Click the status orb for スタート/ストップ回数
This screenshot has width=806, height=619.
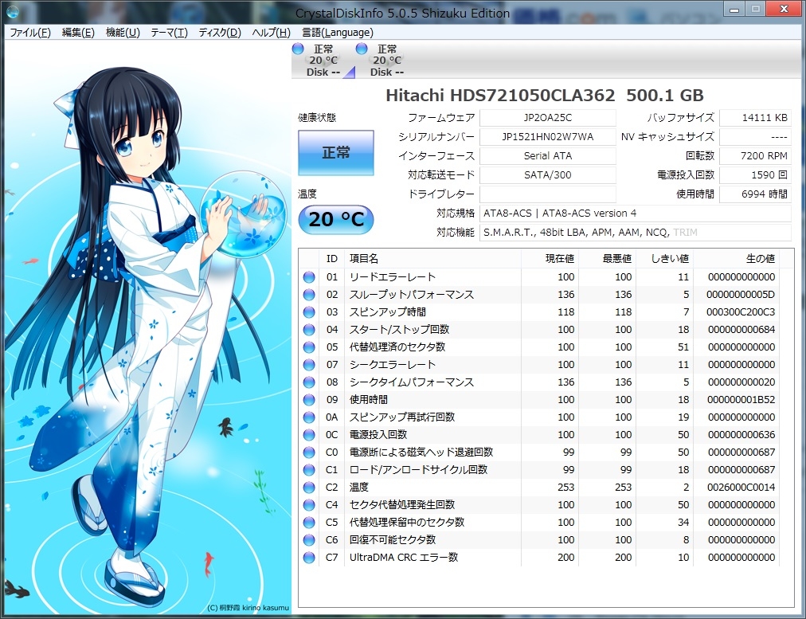(309, 330)
